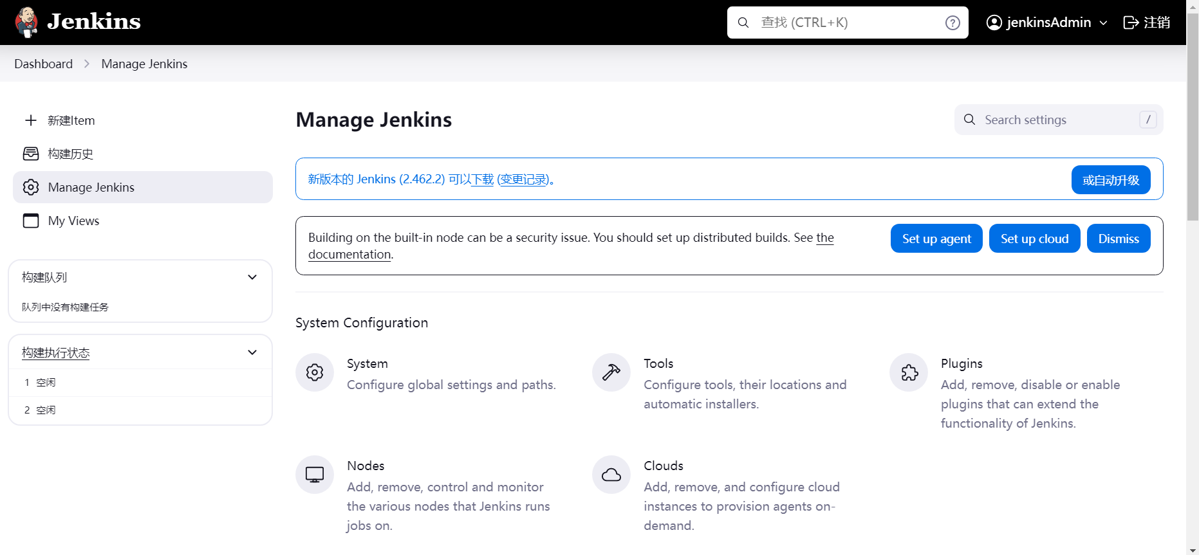This screenshot has width=1199, height=555.
Task: Click the vertical scrollbar thumb
Action: tap(1193, 116)
